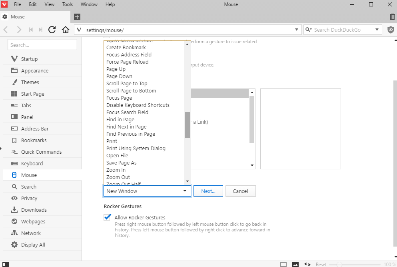This screenshot has height=267, width=397.
Task: Go to Start Page settings
Action: click(x=42, y=94)
